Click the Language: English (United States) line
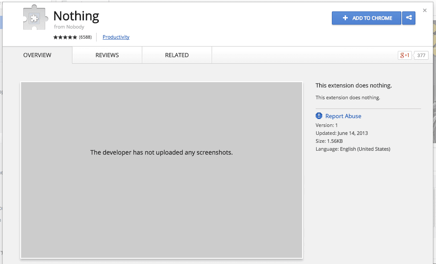This screenshot has width=436, height=264. tap(353, 149)
